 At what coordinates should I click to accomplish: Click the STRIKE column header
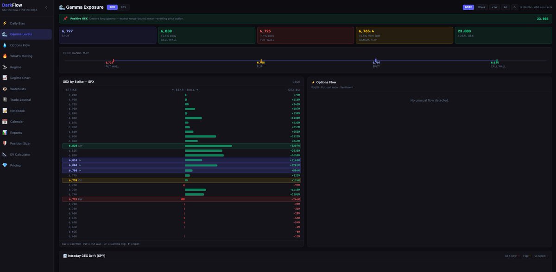pyautogui.click(x=71, y=90)
